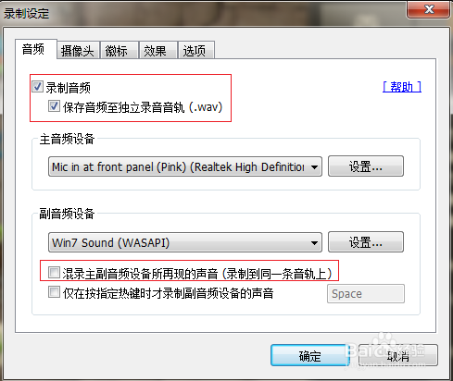Check 仅在按指定热键时才录制副音频设备的声音 option

coord(54,291)
